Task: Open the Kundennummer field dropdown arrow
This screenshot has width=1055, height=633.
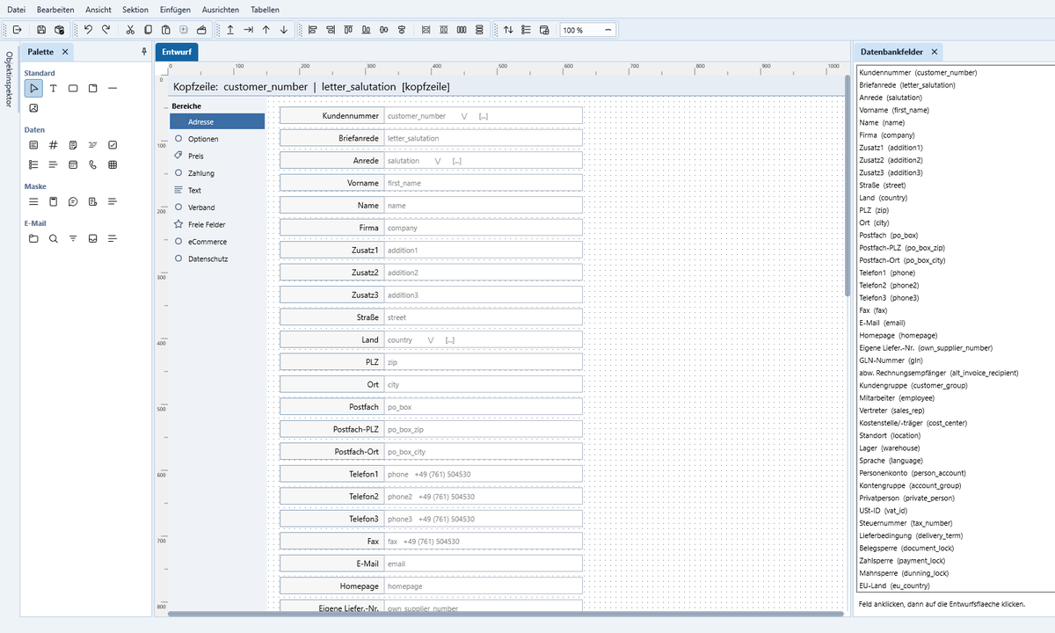Action: pos(463,116)
